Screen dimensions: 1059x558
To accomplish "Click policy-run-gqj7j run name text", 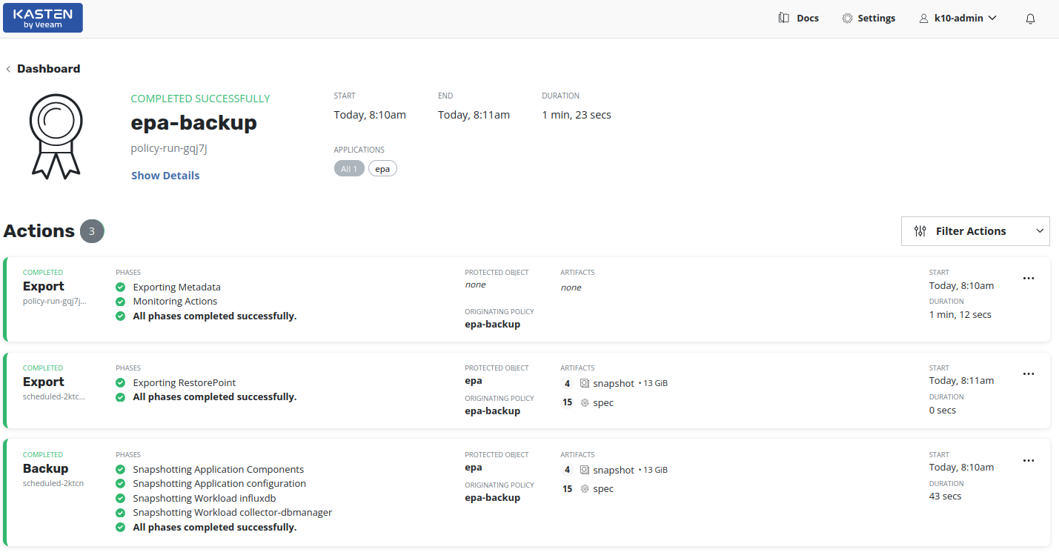I will [169, 149].
